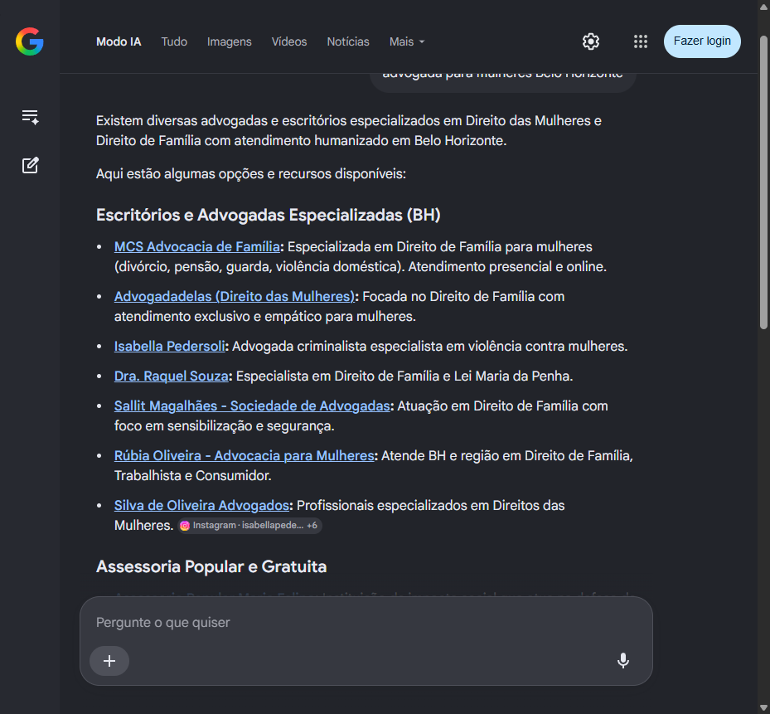Switch to the Tudo tab

coord(174,41)
